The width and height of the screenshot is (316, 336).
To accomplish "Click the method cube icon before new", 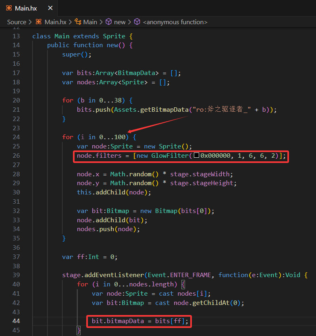I will point(109,22).
